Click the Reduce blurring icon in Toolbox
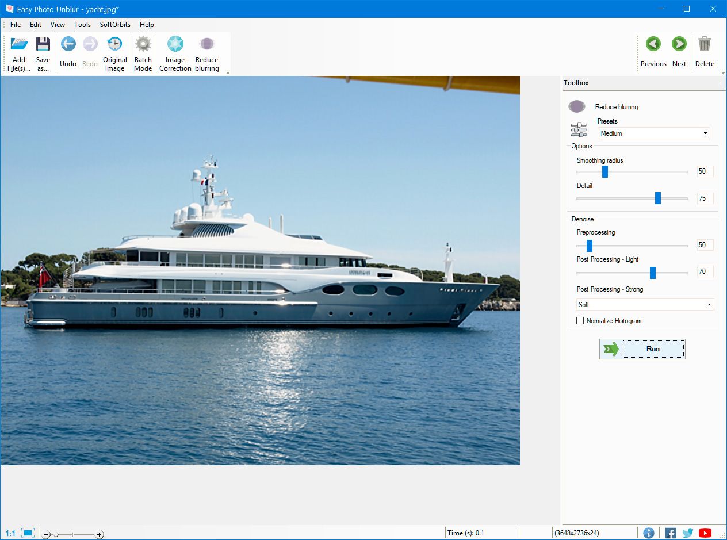The width and height of the screenshot is (727, 540). tap(577, 106)
